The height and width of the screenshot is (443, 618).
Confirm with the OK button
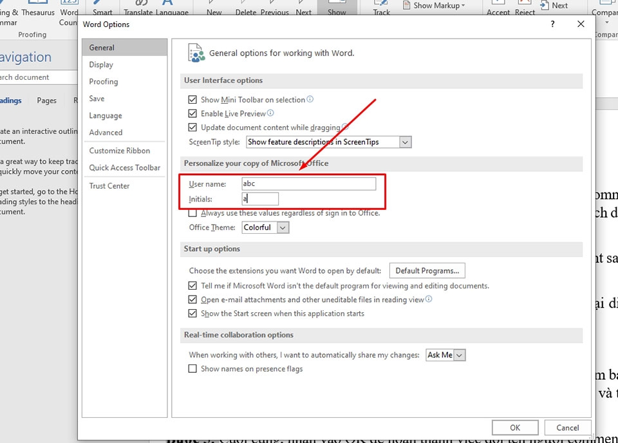(515, 428)
